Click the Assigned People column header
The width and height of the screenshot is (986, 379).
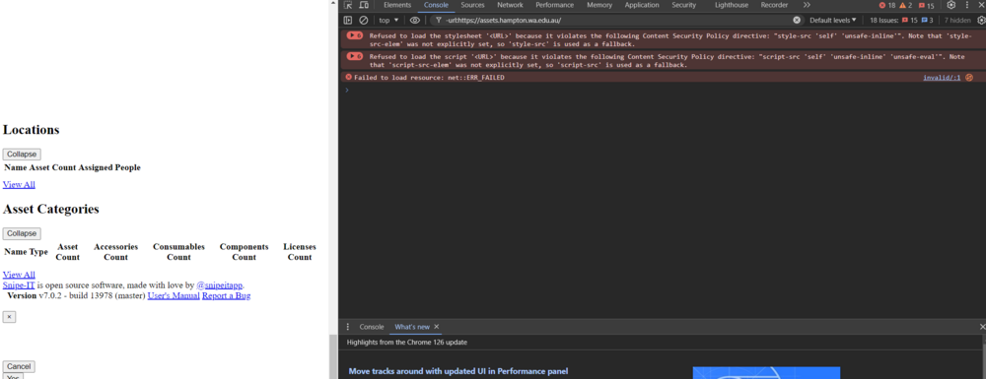coord(109,167)
